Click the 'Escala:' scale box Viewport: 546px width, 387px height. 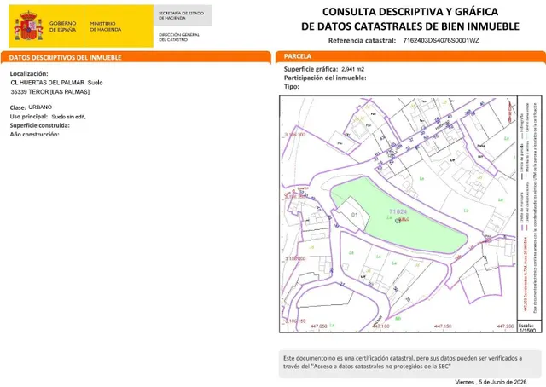529,326
